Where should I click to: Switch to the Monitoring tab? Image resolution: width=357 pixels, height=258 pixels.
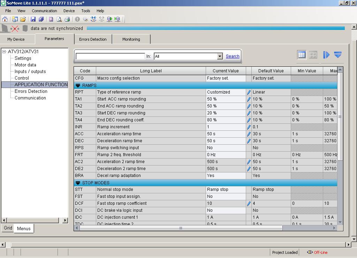point(131,39)
